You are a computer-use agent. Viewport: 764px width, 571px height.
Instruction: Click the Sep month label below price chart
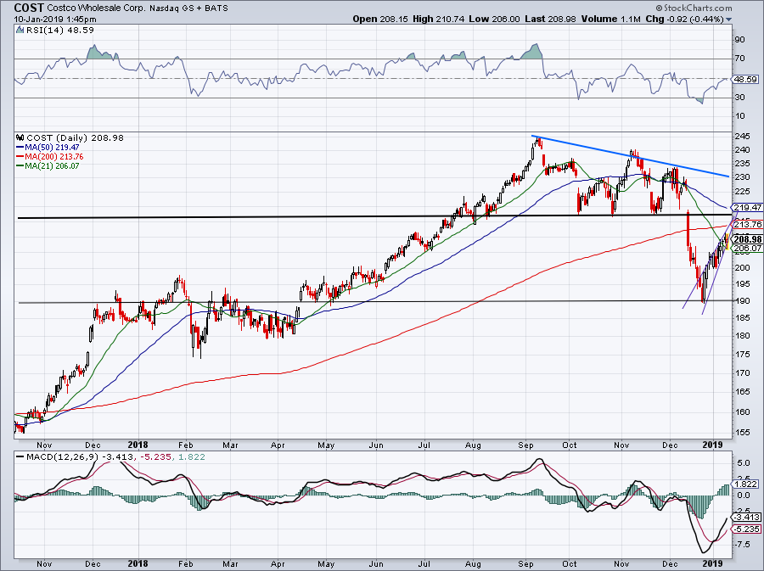(x=525, y=445)
